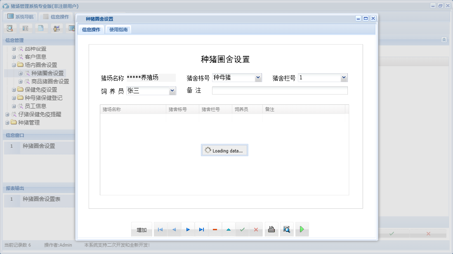The image size is (453, 254).
Task: Click the green play arrow icon
Action: [302, 230]
